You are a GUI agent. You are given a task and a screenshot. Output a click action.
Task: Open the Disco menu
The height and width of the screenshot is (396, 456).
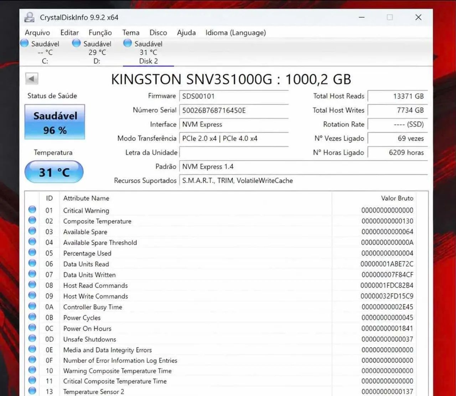tap(158, 33)
